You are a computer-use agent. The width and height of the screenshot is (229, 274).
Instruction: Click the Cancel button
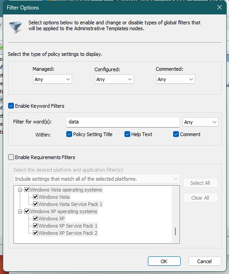[x=205, y=261]
